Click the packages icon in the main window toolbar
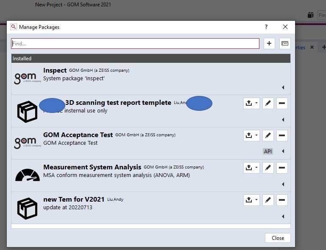This screenshot has width=326, height=250. [x=311, y=15]
